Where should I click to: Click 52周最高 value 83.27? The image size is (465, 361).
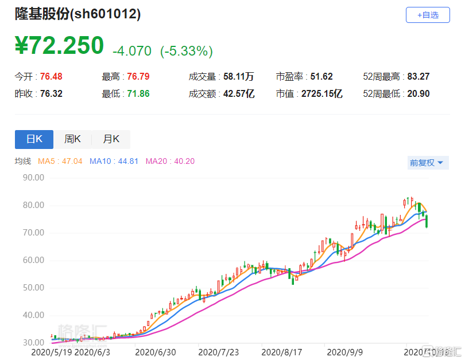(396, 77)
